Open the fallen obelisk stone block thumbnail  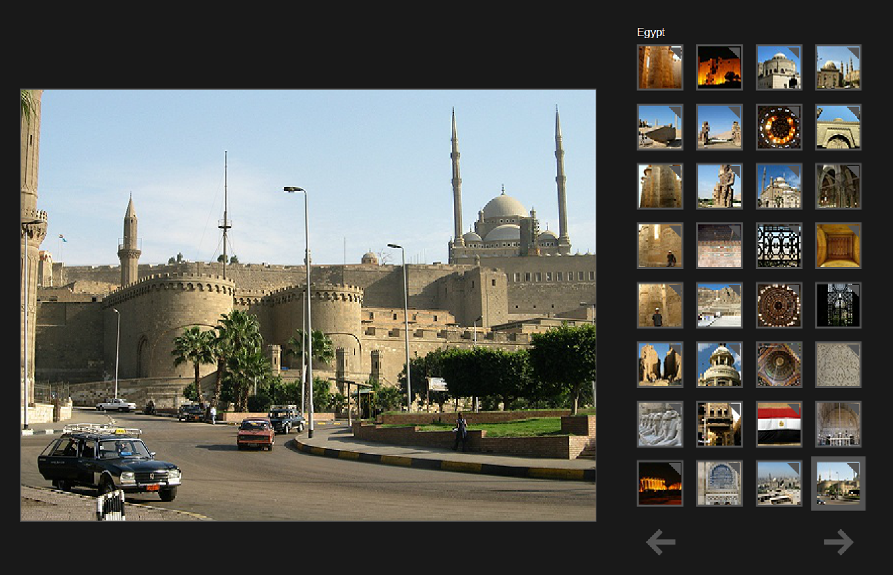(660, 127)
